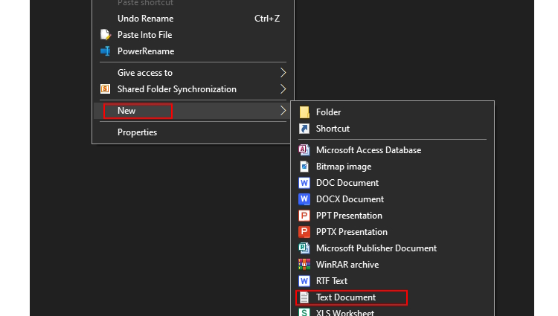Screen dimensions: 558x316
Task: Click the Shared Folder Synchronization icon
Action: [x=105, y=89]
